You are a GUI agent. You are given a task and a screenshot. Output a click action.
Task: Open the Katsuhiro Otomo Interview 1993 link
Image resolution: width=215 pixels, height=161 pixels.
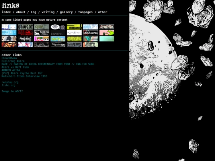click(x=24, y=76)
